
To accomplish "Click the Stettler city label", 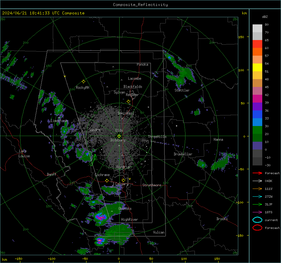I will click(182, 90).
